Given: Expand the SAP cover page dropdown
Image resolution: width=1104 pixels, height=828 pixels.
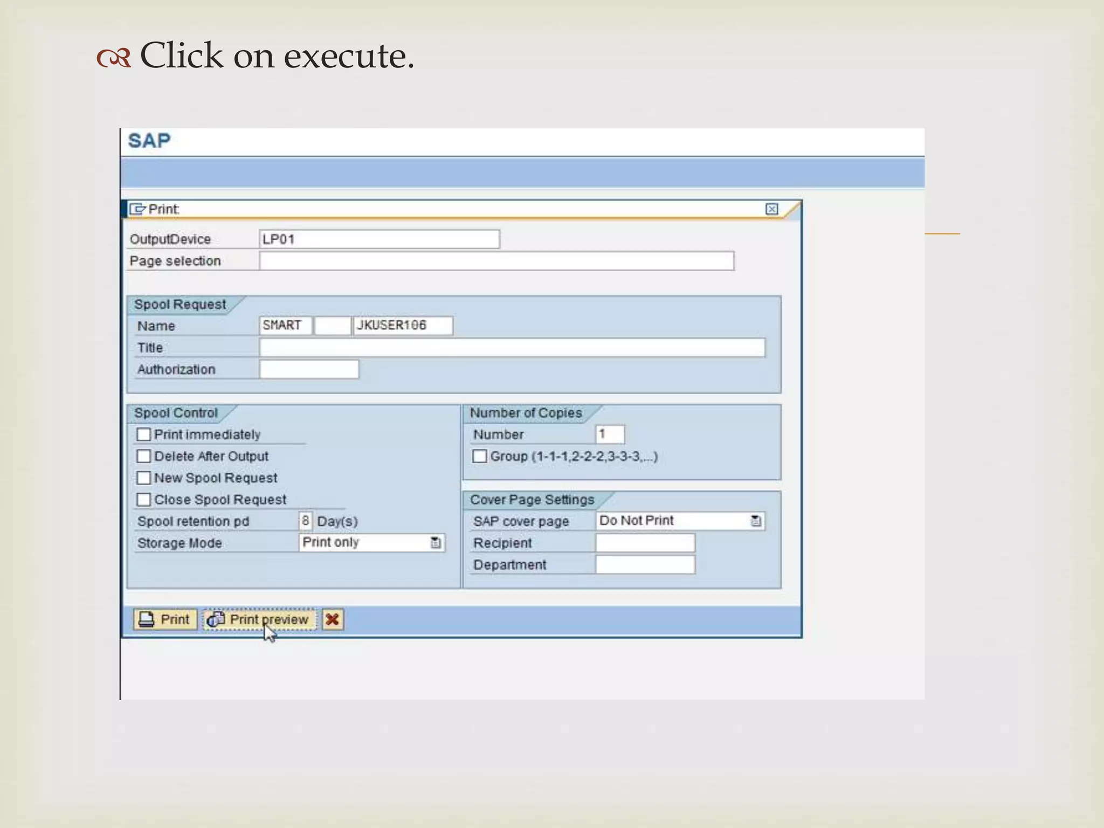Looking at the screenshot, I should click(x=756, y=521).
